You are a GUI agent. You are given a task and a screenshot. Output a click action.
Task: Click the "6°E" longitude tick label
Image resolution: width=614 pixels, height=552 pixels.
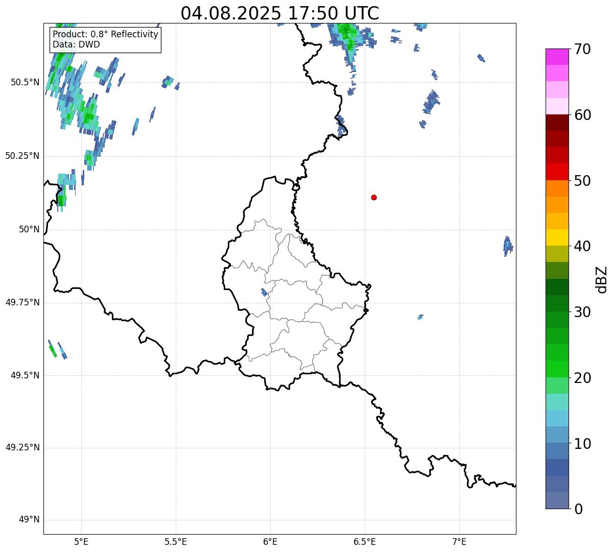(x=270, y=541)
